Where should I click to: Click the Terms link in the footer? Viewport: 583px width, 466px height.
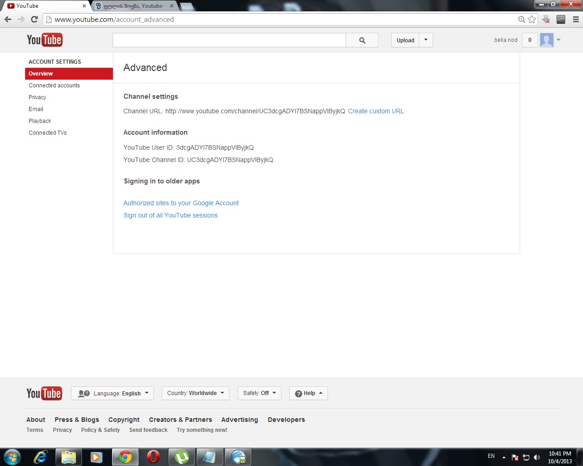(35, 430)
